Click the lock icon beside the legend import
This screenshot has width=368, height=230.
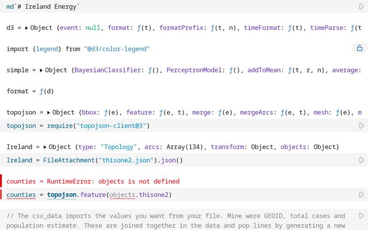click(359, 48)
